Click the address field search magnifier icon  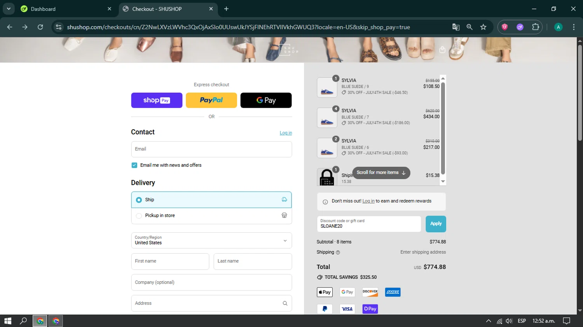point(285,303)
